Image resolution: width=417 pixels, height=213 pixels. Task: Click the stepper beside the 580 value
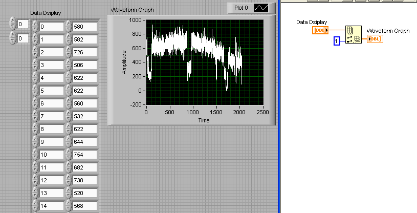point(69,26)
